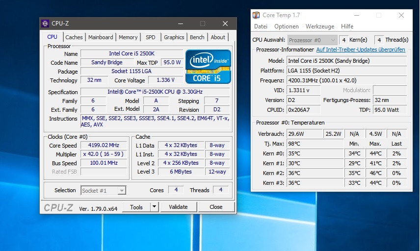Open the Bench tab
The image size is (420, 251).
(197, 37)
